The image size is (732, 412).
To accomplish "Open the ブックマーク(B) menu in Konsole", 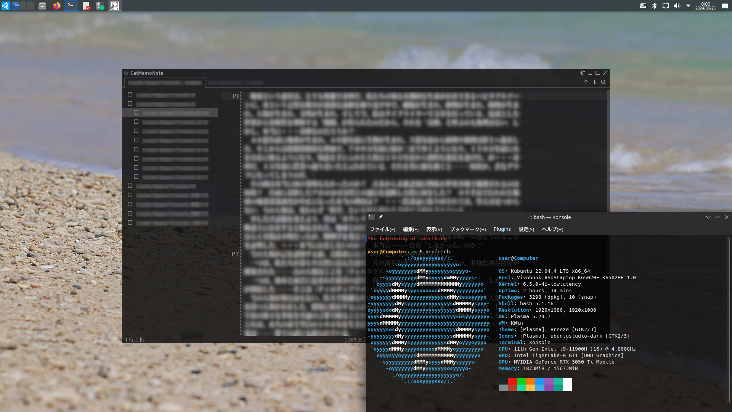I will pyautogui.click(x=468, y=229).
